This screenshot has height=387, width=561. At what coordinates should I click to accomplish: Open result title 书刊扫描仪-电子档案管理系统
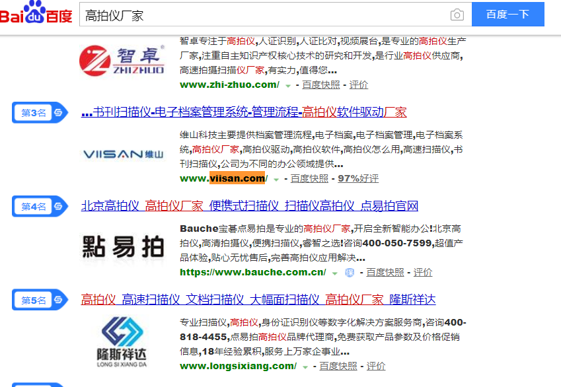coord(244,112)
